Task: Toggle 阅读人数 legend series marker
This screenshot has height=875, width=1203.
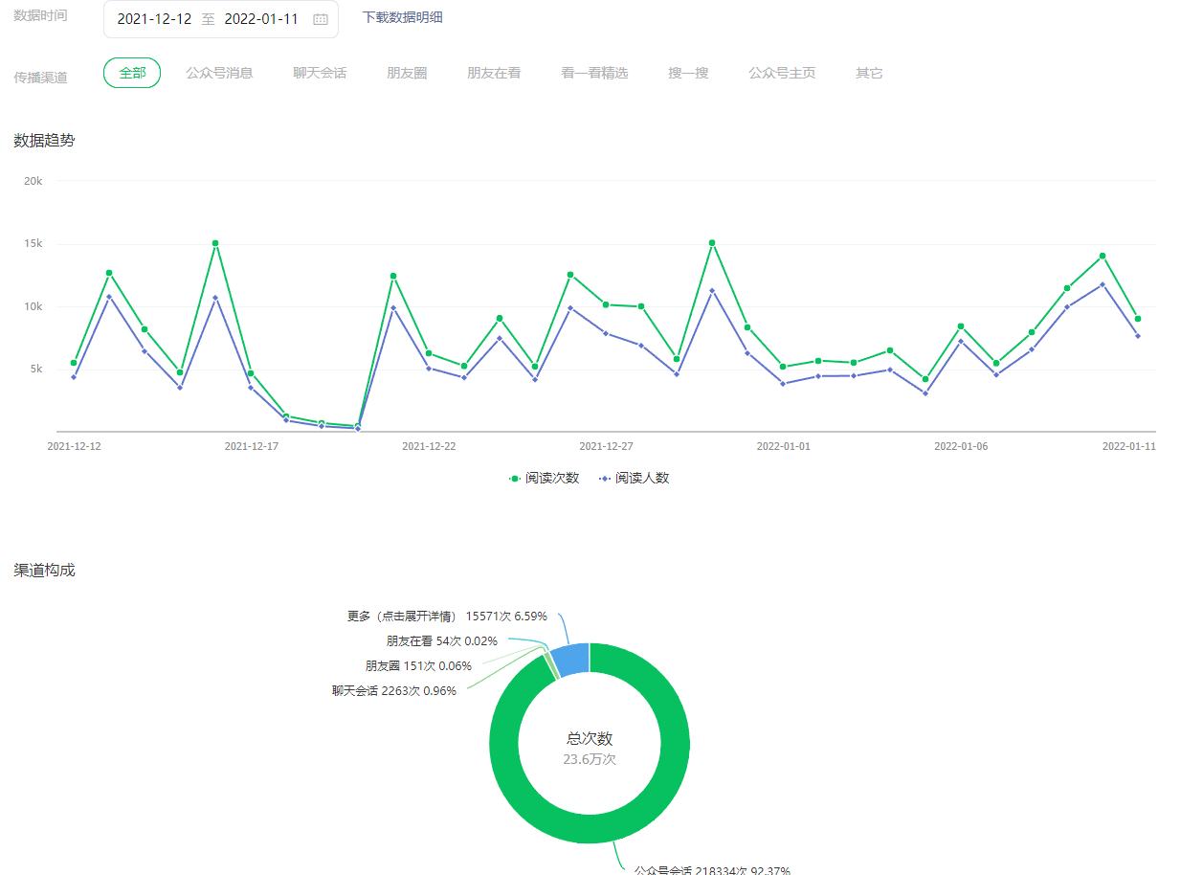Action: coord(605,478)
